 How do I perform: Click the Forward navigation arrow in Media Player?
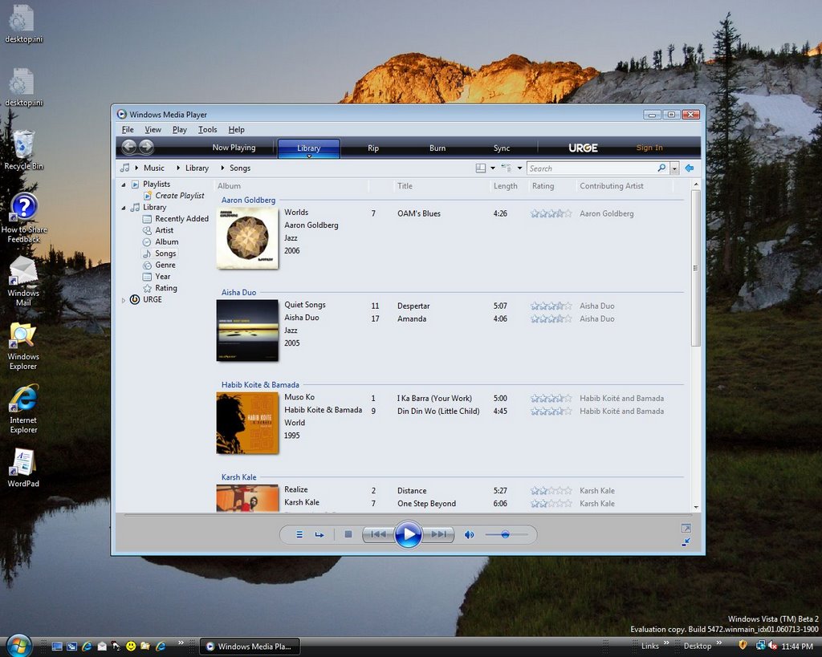(x=146, y=148)
